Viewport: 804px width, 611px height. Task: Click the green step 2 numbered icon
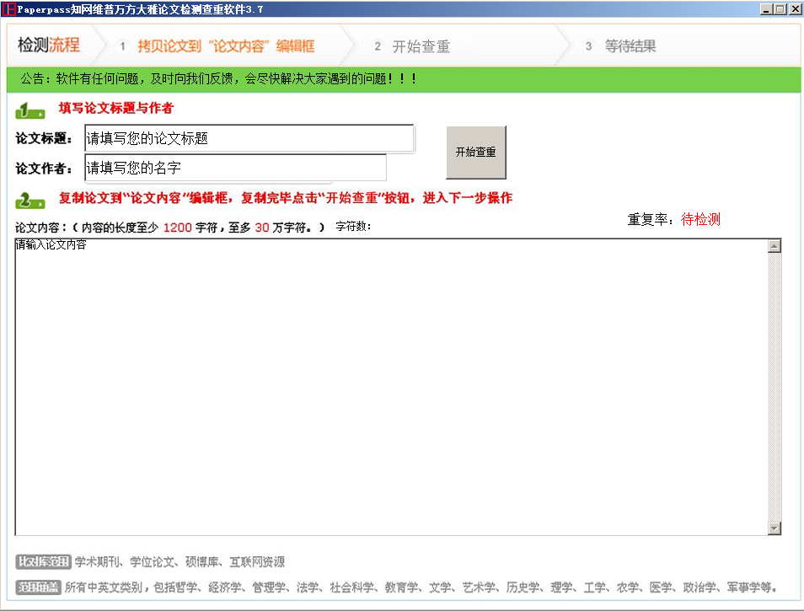[x=30, y=201]
